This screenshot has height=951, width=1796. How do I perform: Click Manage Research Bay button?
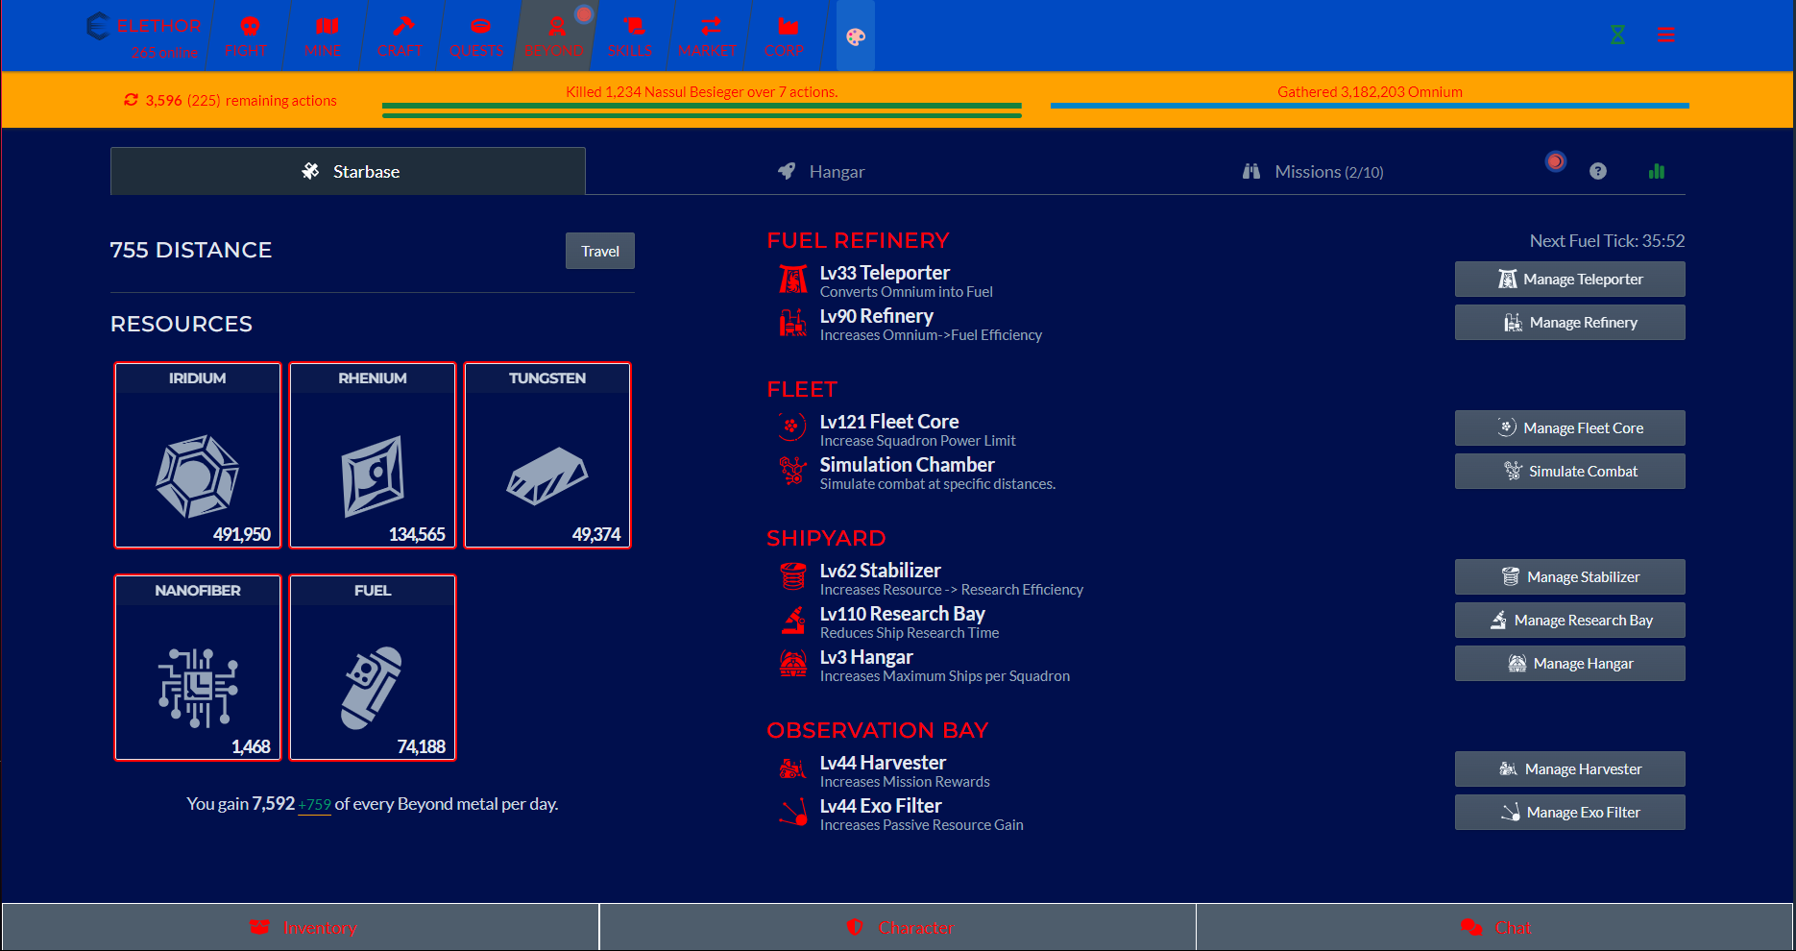tap(1570, 621)
